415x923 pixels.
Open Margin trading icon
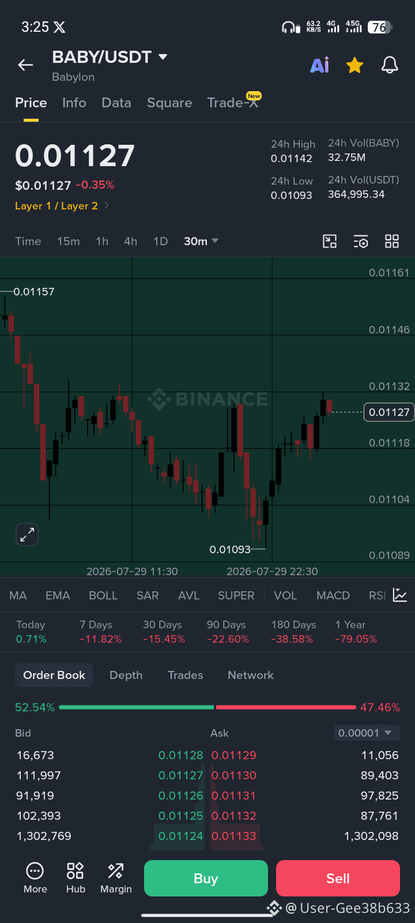coord(116,878)
